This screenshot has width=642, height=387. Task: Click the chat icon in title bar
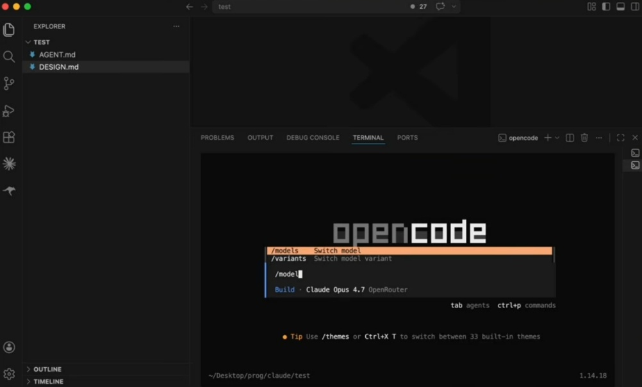point(440,6)
